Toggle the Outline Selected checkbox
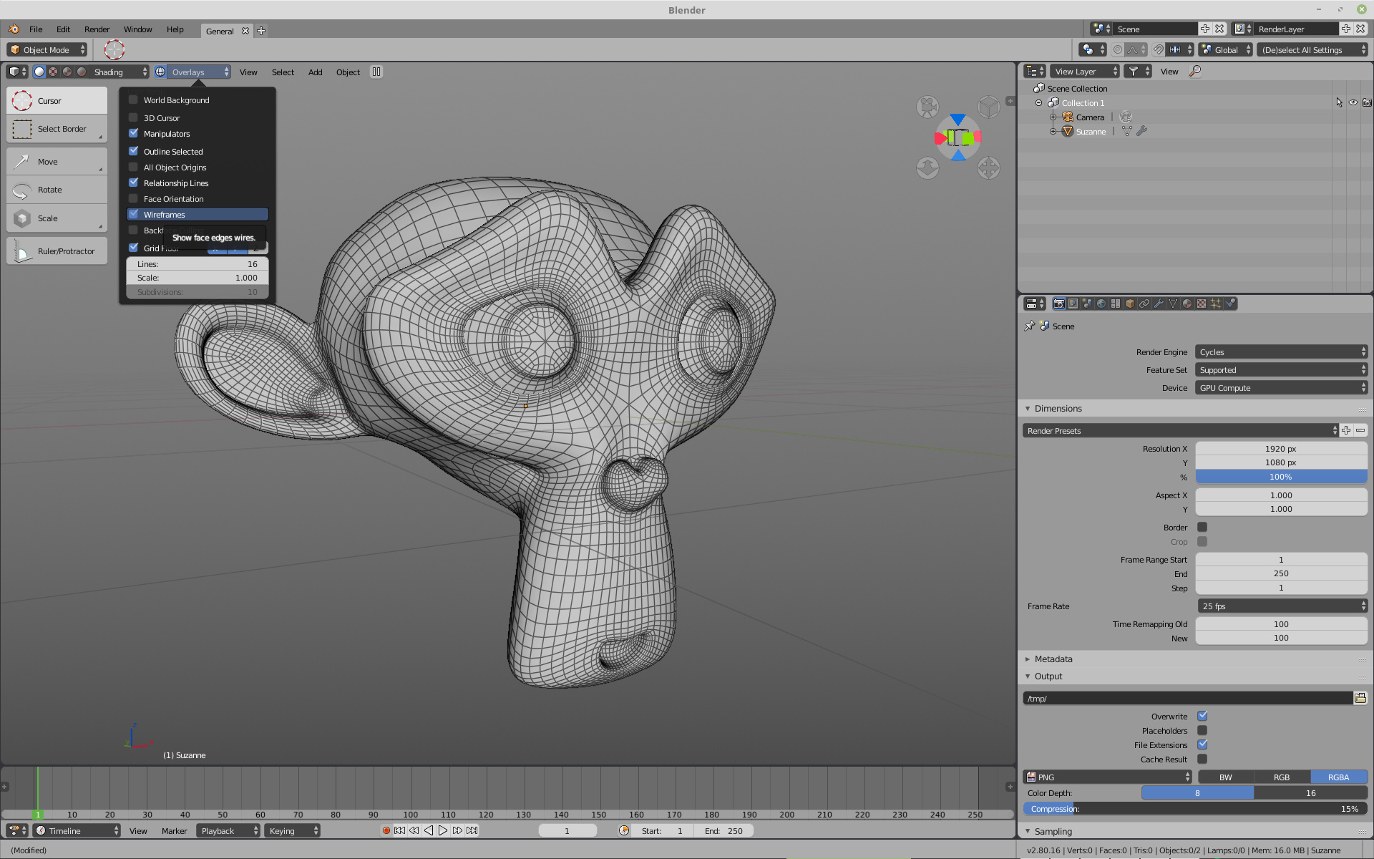Viewport: 1374px width, 859px height. point(134,150)
